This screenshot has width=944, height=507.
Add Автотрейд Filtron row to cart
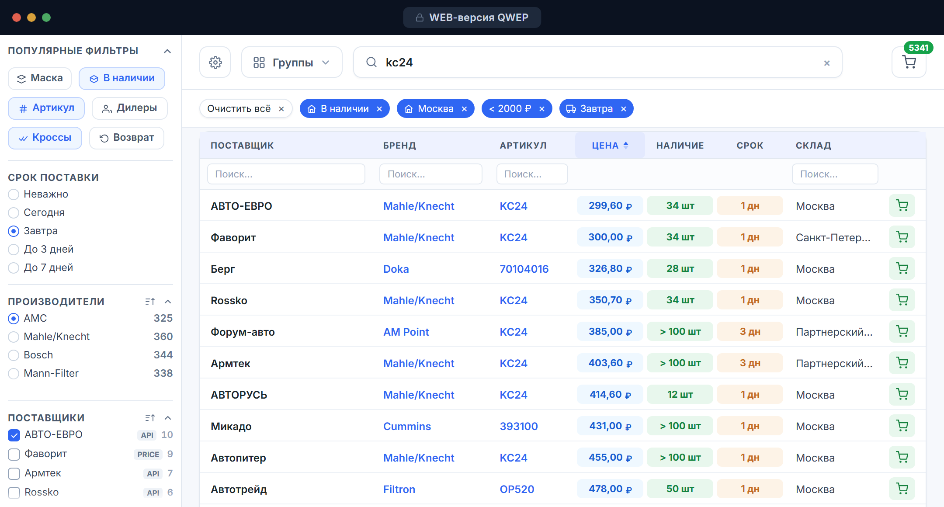[x=902, y=489]
